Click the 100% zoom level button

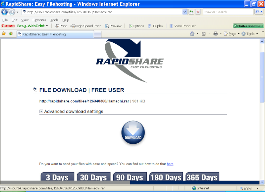(x=246, y=188)
